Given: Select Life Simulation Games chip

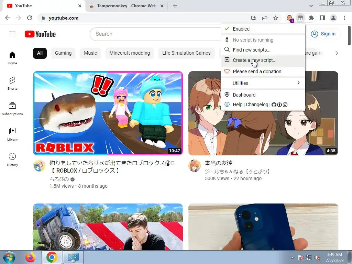Looking at the screenshot, I should 186,53.
